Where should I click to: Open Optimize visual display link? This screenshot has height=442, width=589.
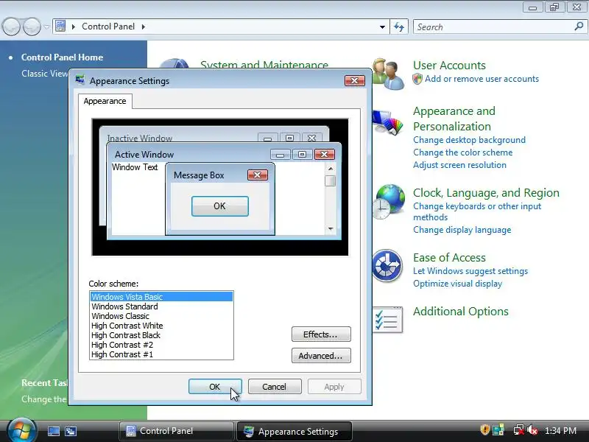[x=457, y=284]
